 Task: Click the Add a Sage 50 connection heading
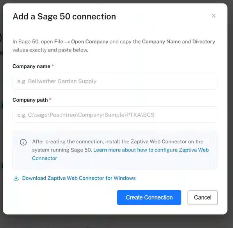point(64,16)
